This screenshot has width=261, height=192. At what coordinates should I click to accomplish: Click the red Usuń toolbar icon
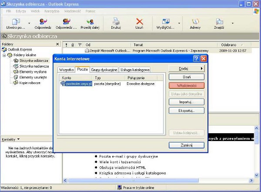tap(139, 21)
